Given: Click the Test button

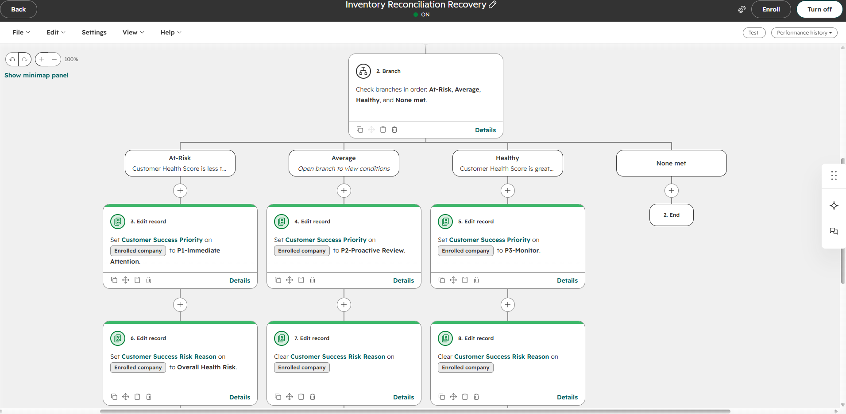Looking at the screenshot, I should click(x=754, y=33).
